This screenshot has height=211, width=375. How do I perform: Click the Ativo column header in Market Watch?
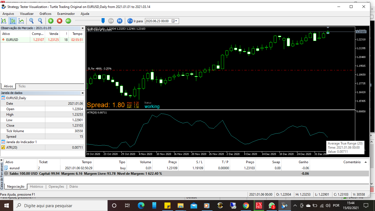pyautogui.click(x=15, y=34)
